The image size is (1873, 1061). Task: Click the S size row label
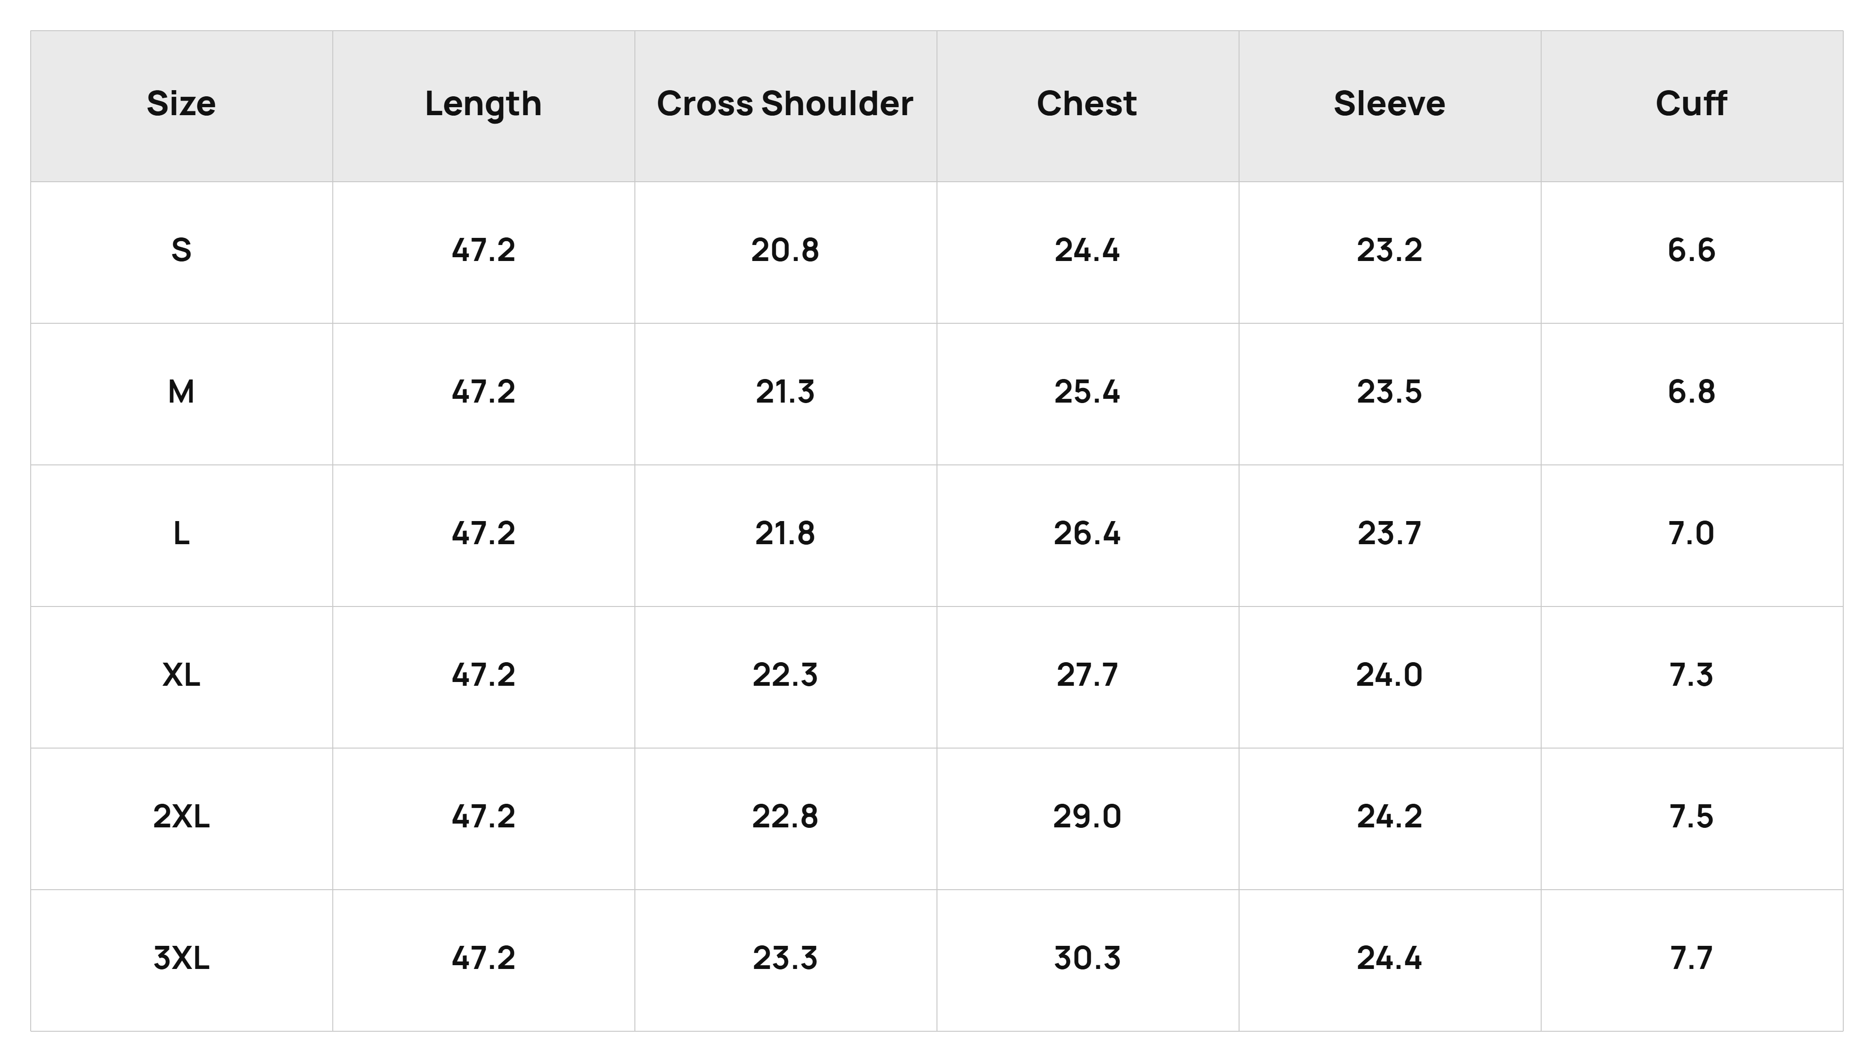click(x=181, y=251)
